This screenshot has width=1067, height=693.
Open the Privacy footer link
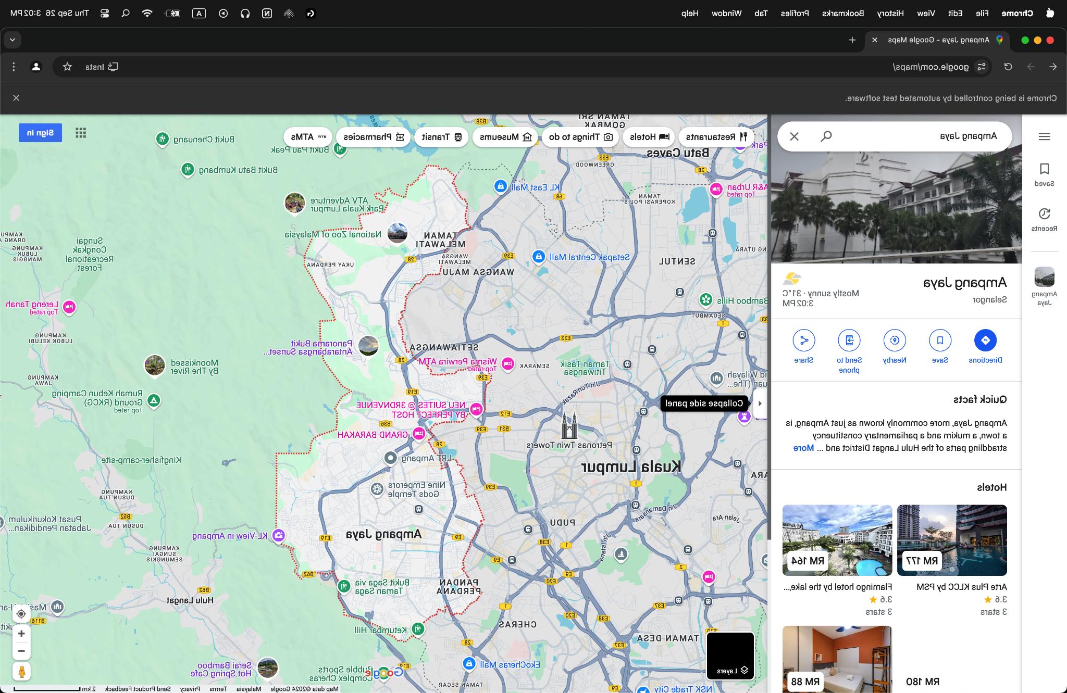pyautogui.click(x=190, y=689)
